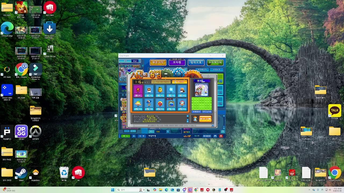
Task: Select the red H badge shop item
Action: (x=160, y=105)
